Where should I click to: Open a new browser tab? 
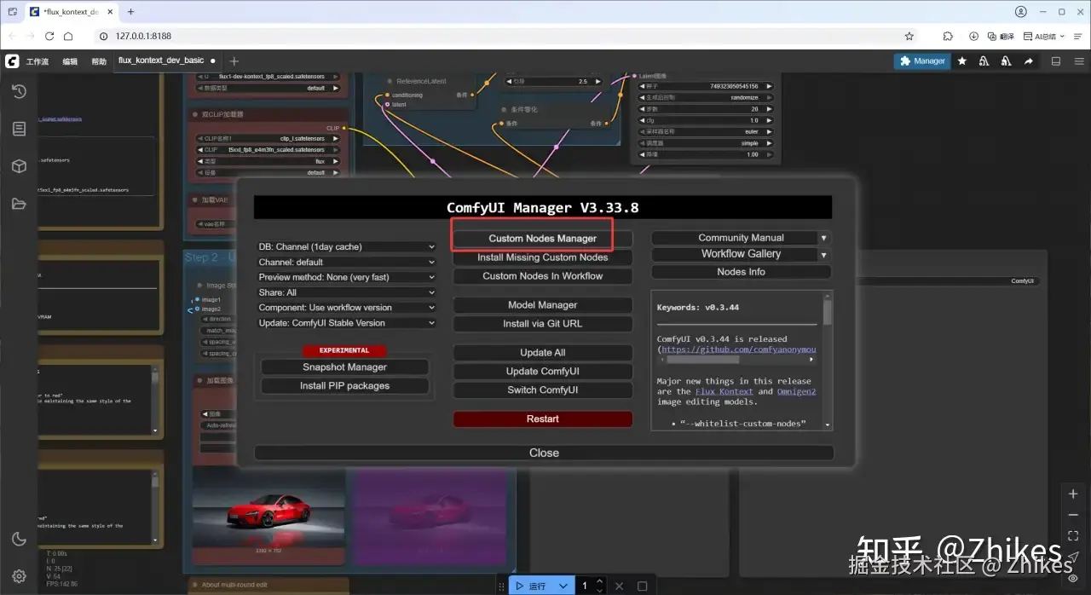point(130,12)
